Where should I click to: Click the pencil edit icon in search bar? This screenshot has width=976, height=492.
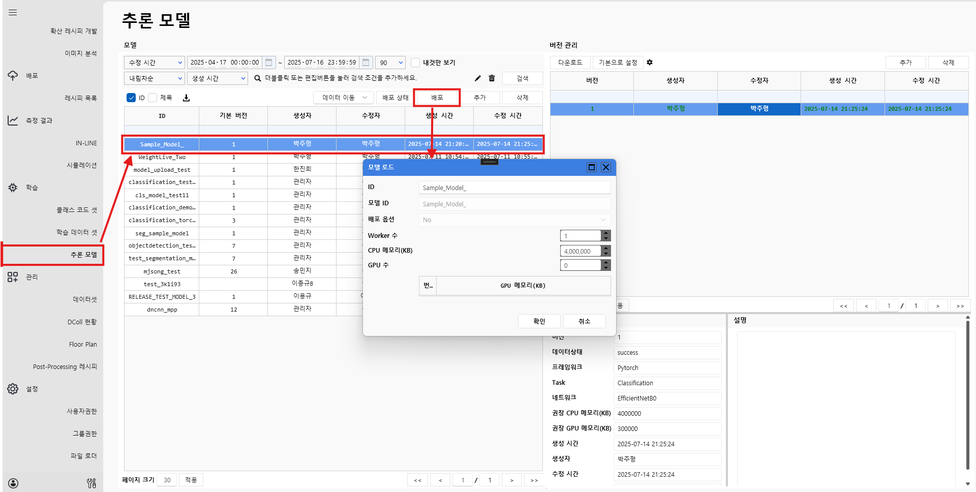click(477, 78)
